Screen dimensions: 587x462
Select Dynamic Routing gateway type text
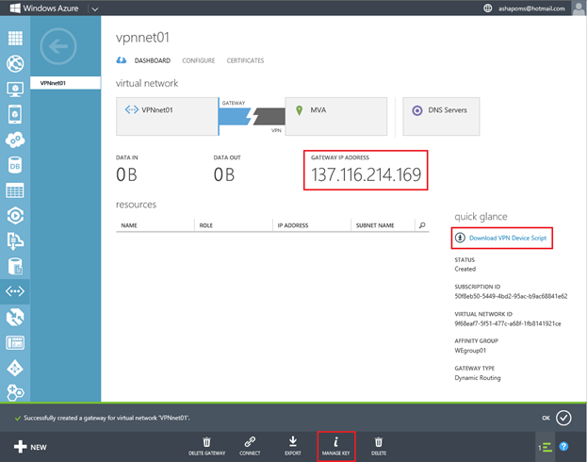[x=478, y=378]
